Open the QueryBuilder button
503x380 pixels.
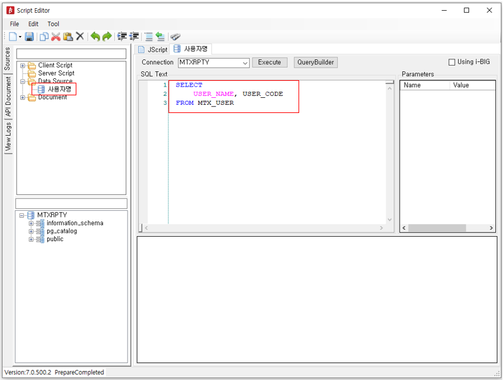coord(316,62)
